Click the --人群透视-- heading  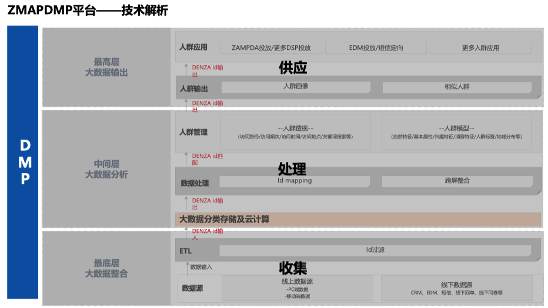(x=295, y=128)
